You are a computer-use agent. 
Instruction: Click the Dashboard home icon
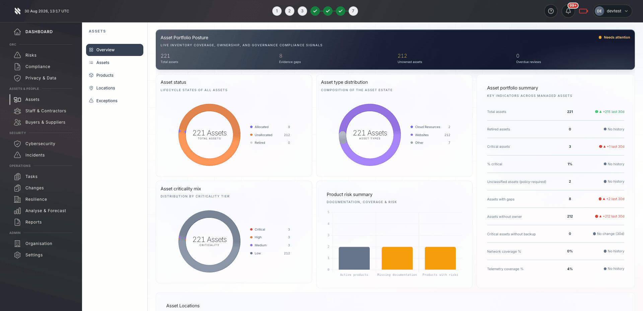point(17,32)
